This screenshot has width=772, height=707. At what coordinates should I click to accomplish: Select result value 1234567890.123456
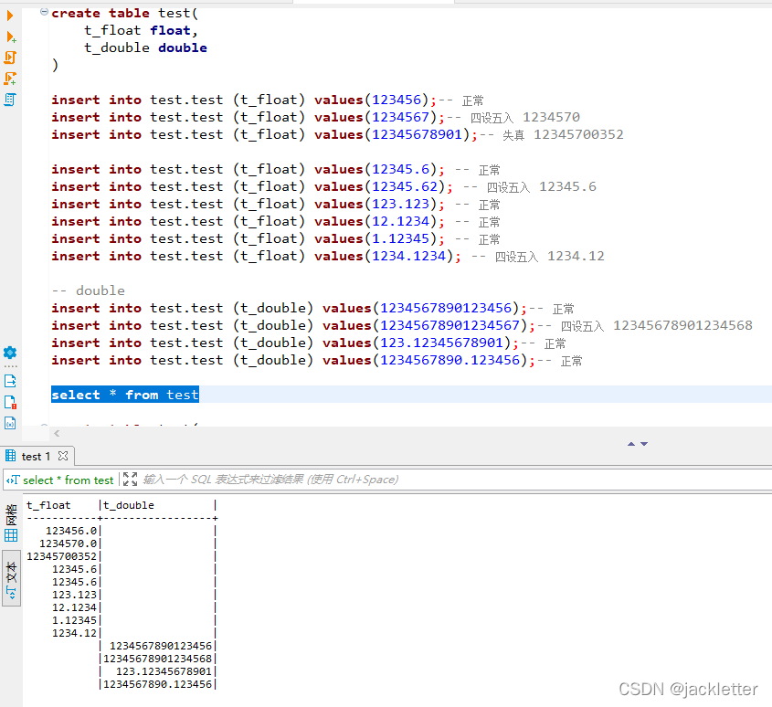(157, 684)
